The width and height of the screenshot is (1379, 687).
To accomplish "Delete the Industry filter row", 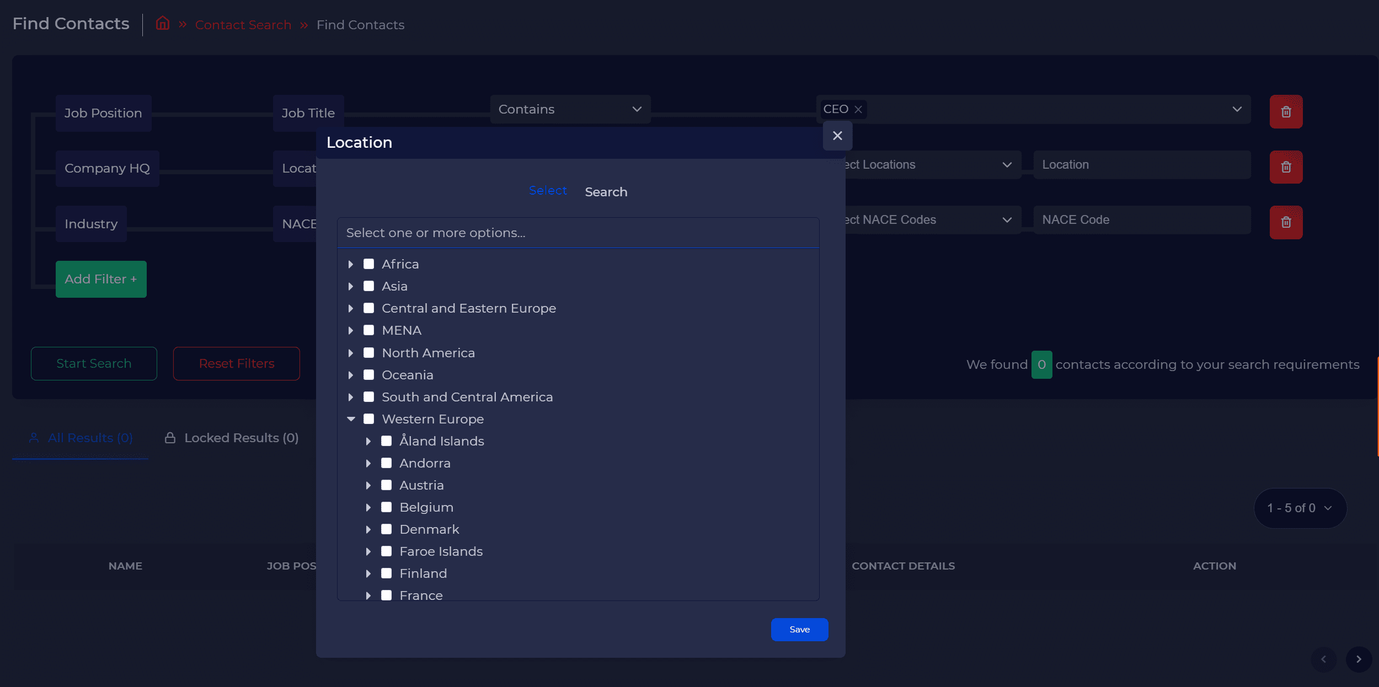I will (x=1285, y=222).
